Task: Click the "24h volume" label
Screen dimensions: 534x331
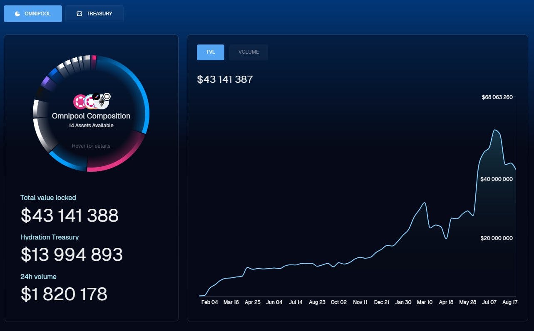Action: click(x=38, y=277)
